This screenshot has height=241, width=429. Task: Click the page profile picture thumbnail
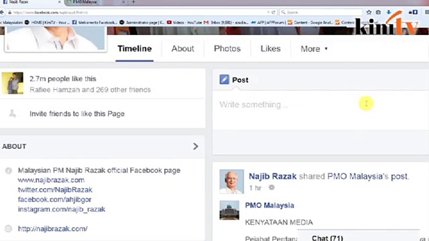56,39
